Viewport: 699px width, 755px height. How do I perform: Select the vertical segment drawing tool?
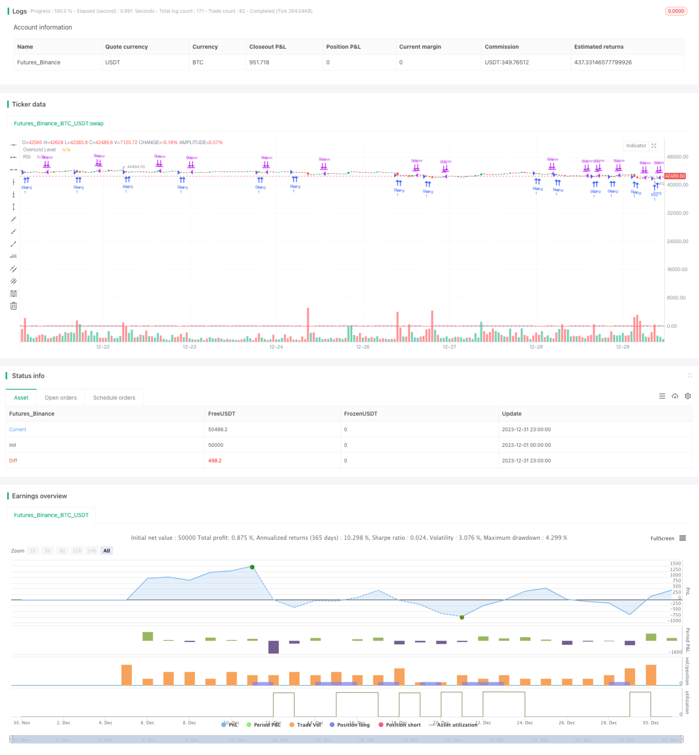tap(13, 207)
